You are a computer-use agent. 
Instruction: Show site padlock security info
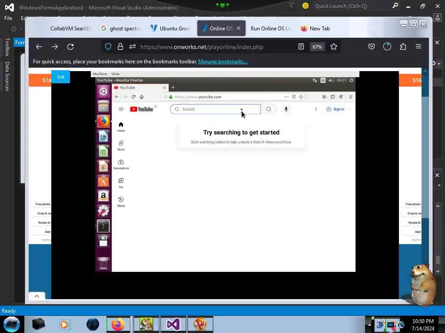point(120,47)
